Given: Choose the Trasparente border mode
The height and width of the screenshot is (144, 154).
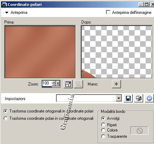Looking at the screenshot, I should click(103, 136).
